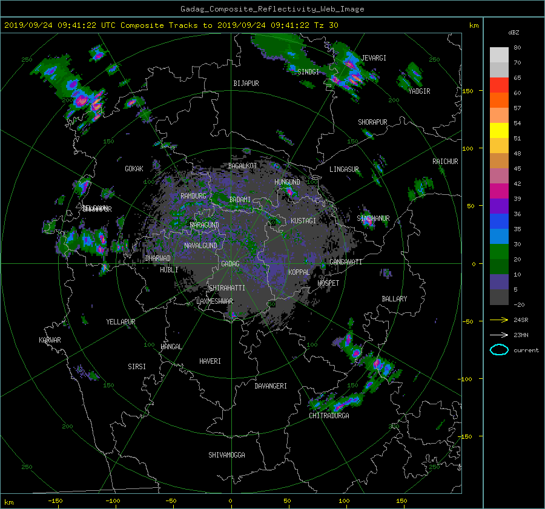The height and width of the screenshot is (509, 545).
Task: Click the GADAG radar center label
Action: [x=231, y=264]
